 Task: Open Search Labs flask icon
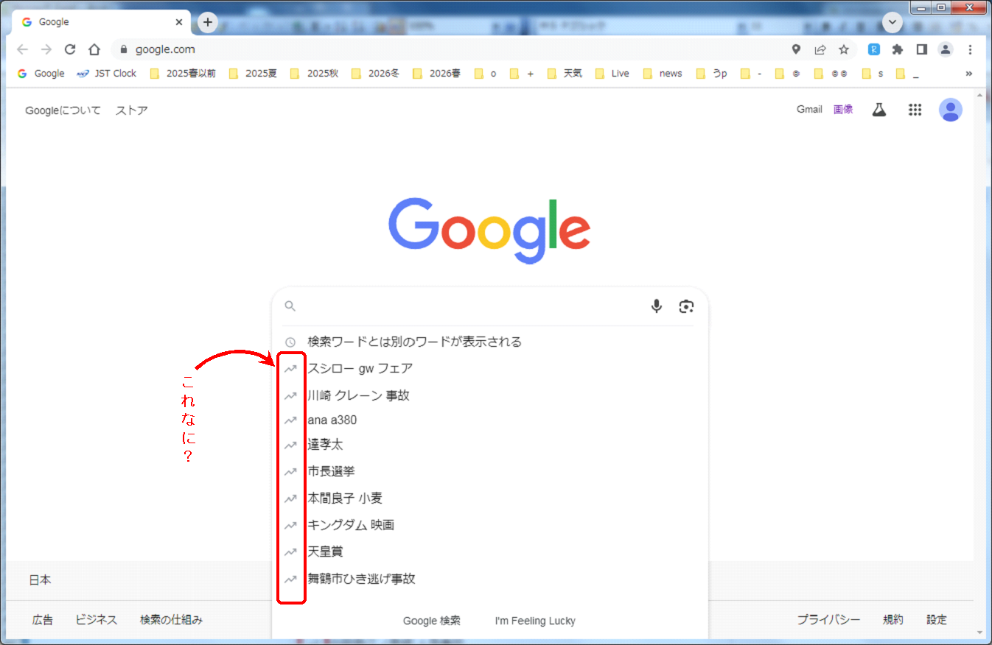tap(879, 110)
